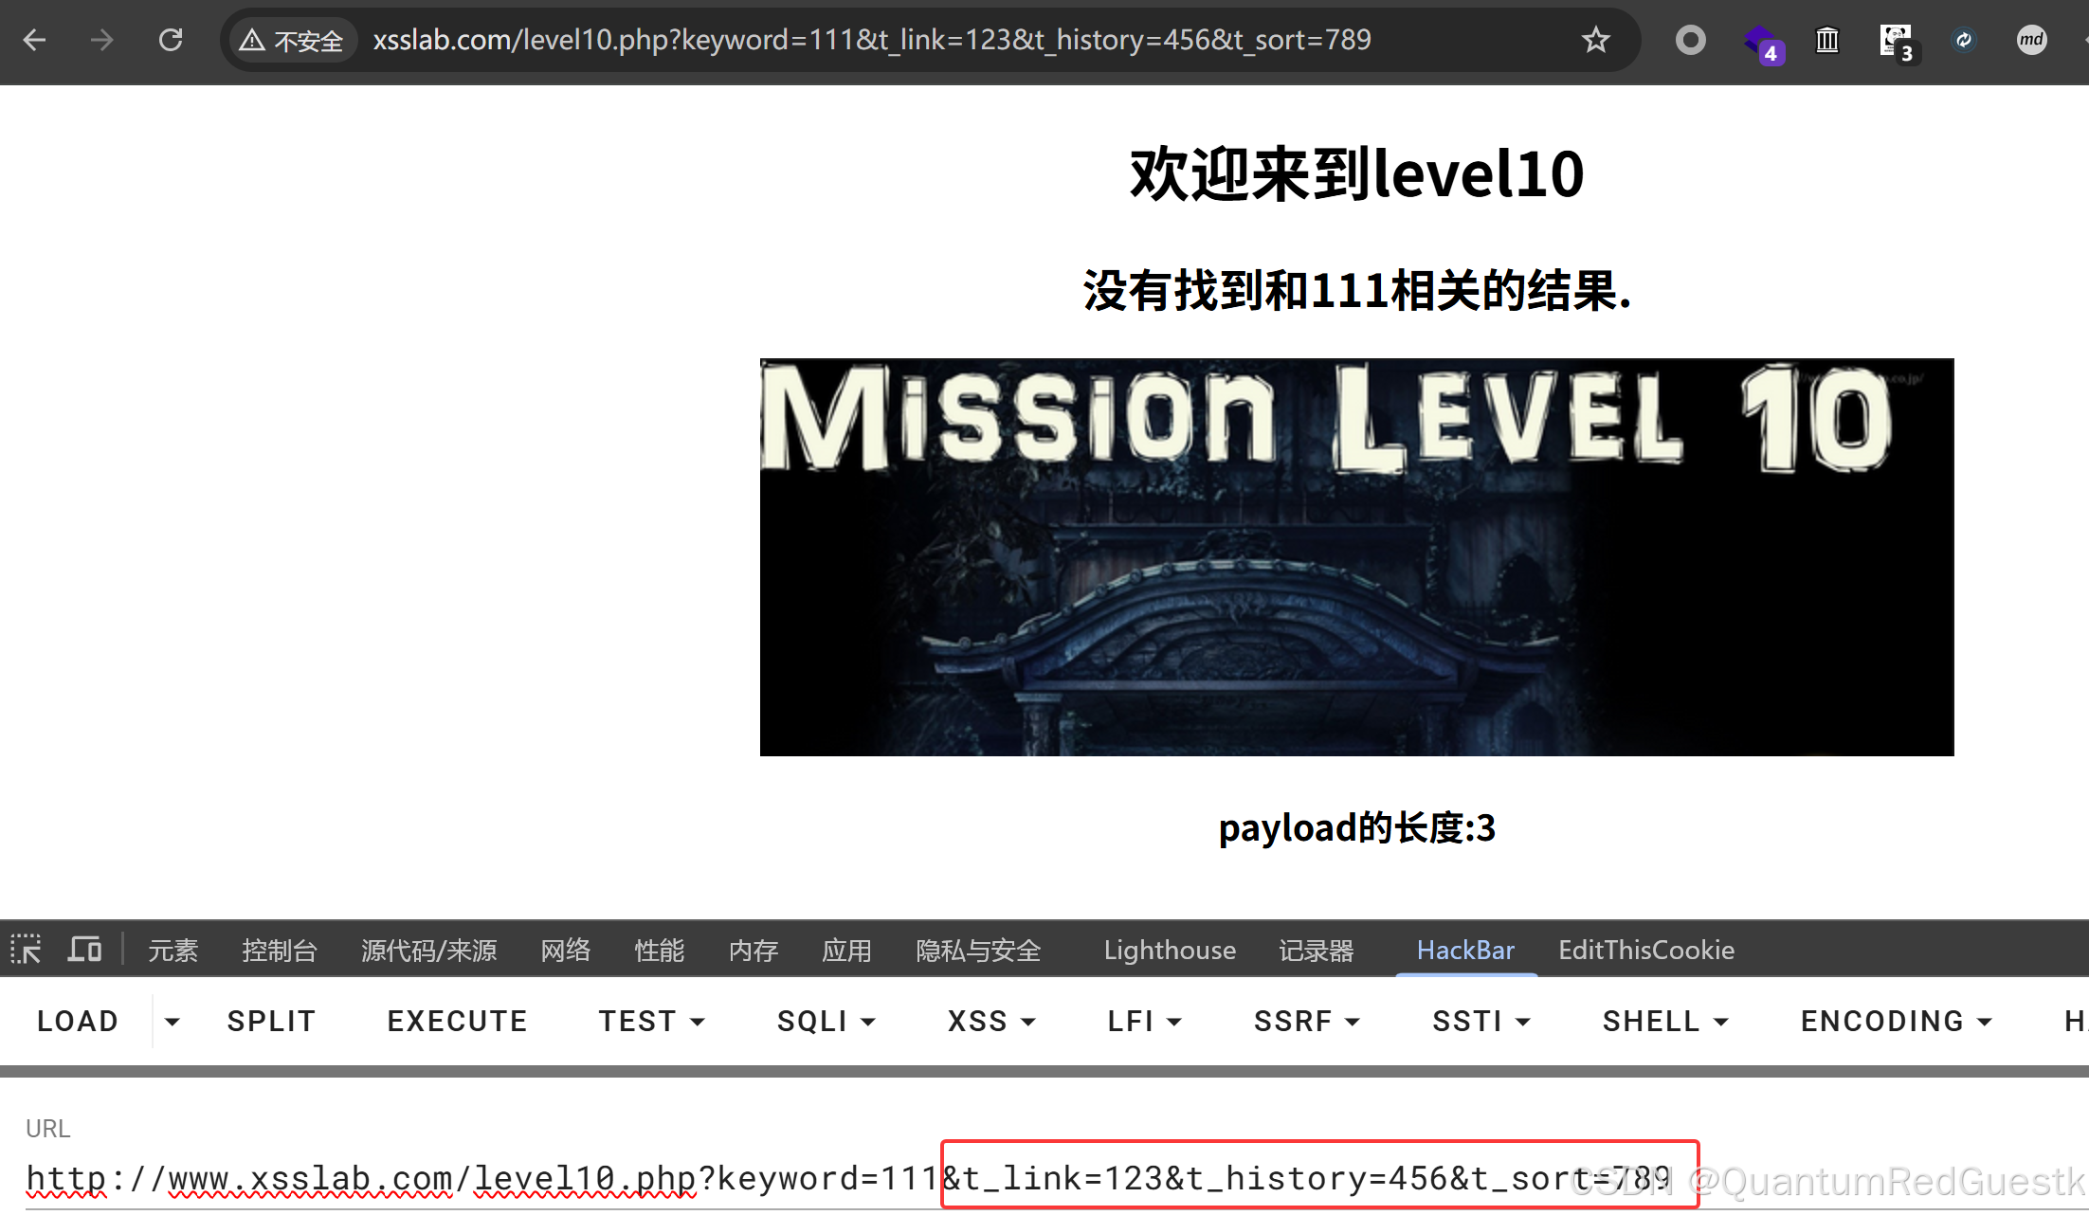Image resolution: width=2089 pixels, height=1215 pixels.
Task: Click the circular record extension icon
Action: [1690, 40]
